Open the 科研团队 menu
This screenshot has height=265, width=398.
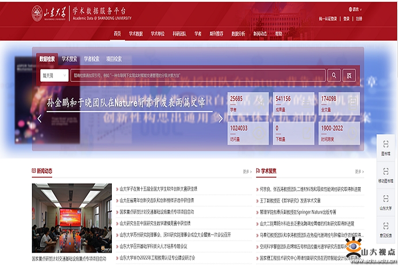pyautogui.click(x=180, y=34)
